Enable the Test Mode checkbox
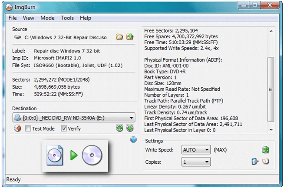Viewport: 284px width, 188px height. 28,129
